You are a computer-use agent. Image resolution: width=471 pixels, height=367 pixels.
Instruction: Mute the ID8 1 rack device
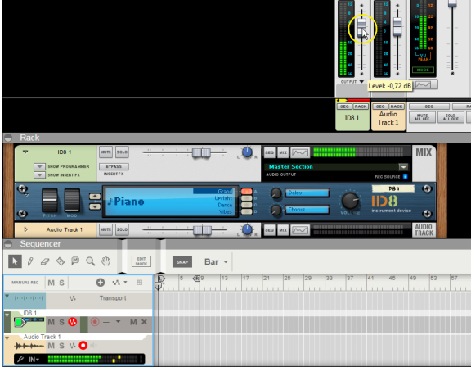tap(105, 152)
